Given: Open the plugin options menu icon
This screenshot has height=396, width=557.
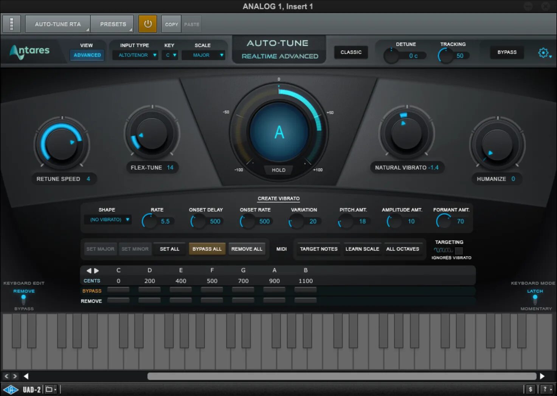Looking at the screenshot, I should point(11,24).
